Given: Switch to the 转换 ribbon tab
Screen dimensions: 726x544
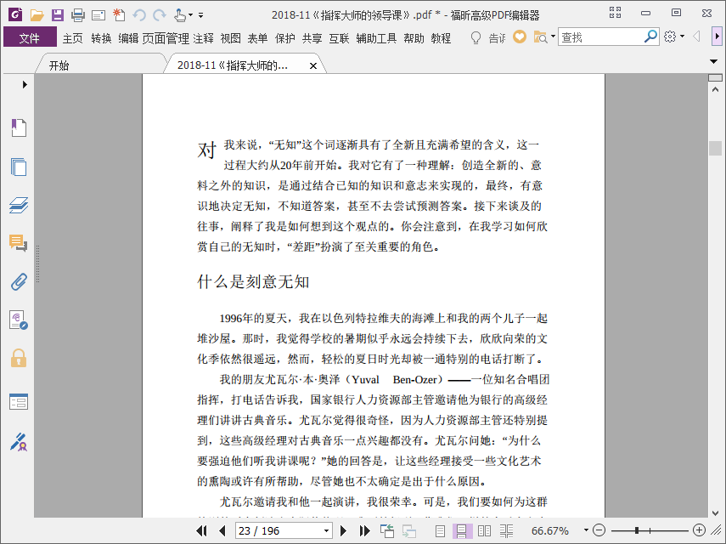Looking at the screenshot, I should click(101, 38).
